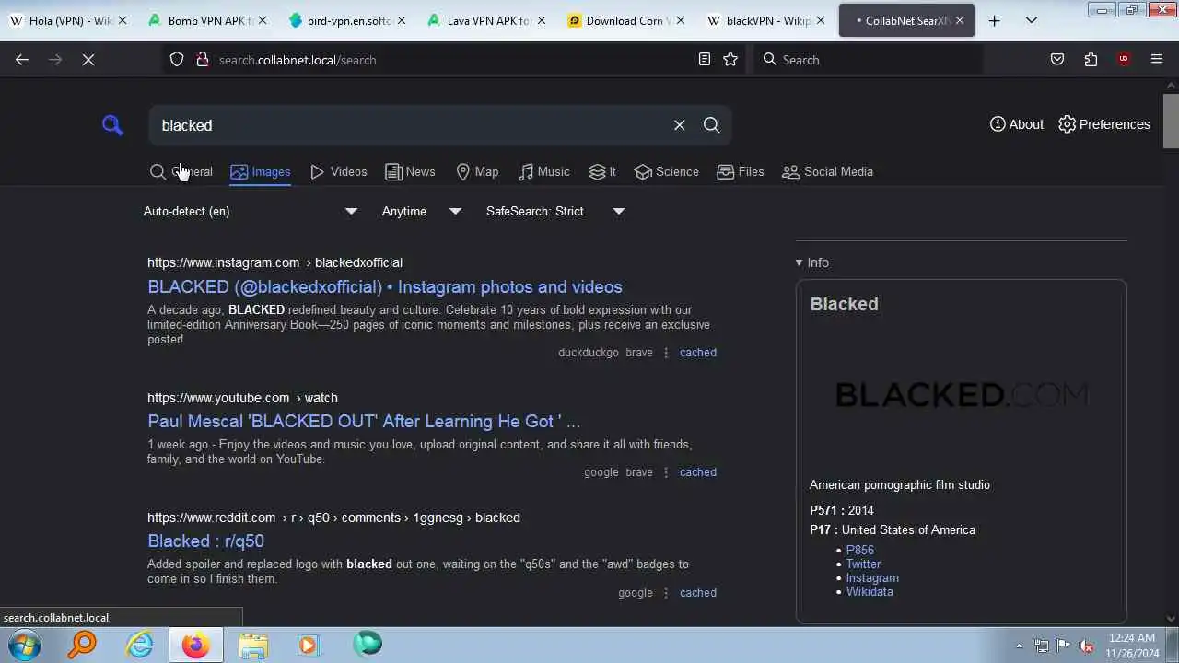Click the P856 link in infobox
The height and width of the screenshot is (663, 1179).
tap(860, 550)
